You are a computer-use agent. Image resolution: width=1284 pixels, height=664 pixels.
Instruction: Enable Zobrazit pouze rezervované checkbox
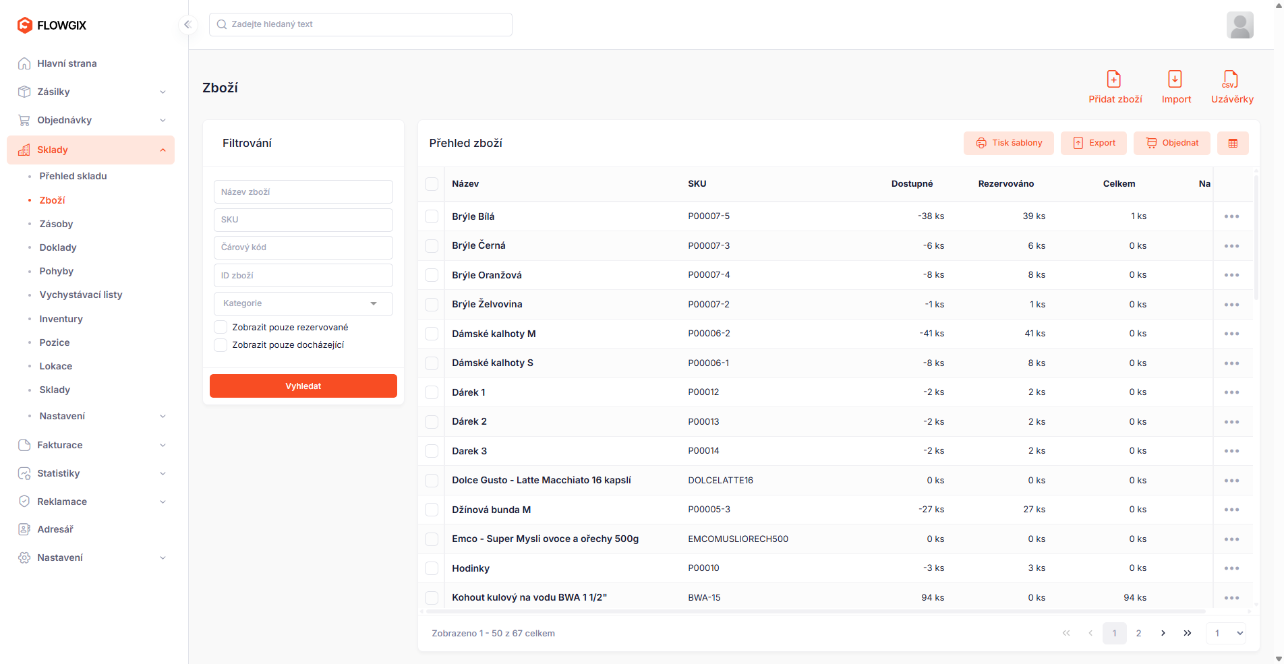[221, 327]
